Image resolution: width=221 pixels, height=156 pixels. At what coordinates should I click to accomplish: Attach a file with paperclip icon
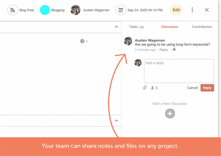(x=145, y=88)
